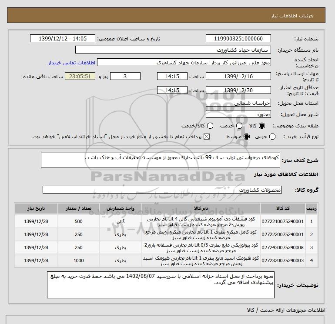Screen dimensions: 335x324
Task: Click the کد کالا column header
Action: (x=283, y=208)
